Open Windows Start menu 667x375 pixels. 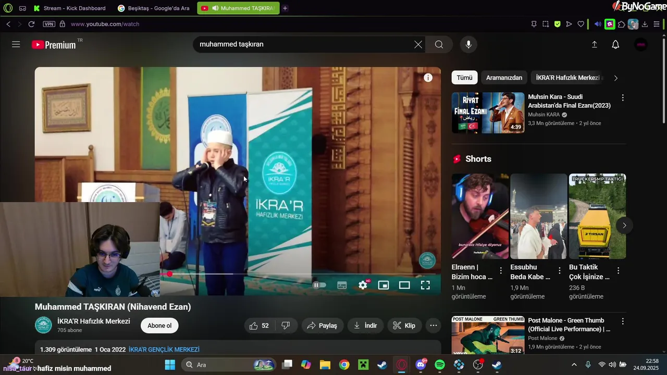point(170,365)
